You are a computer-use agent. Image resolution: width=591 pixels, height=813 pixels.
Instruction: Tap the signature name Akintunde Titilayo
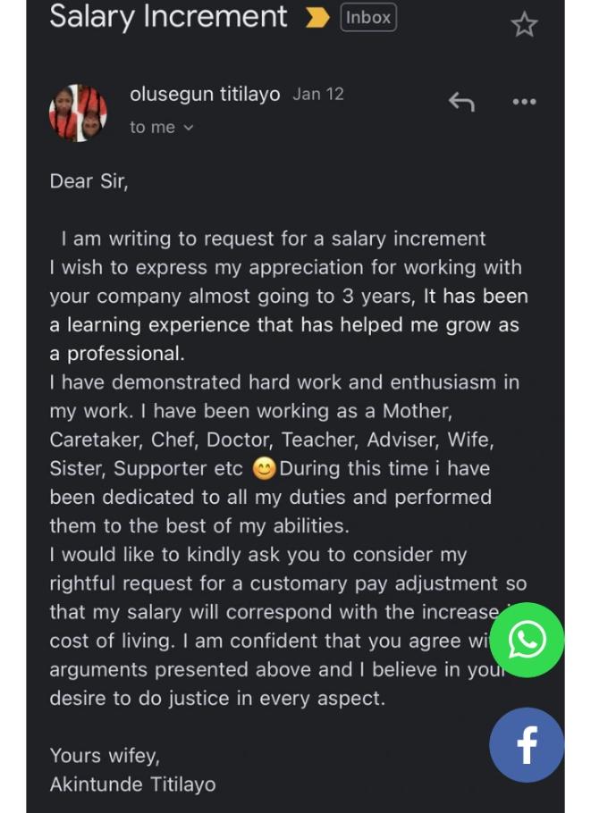[x=132, y=784]
